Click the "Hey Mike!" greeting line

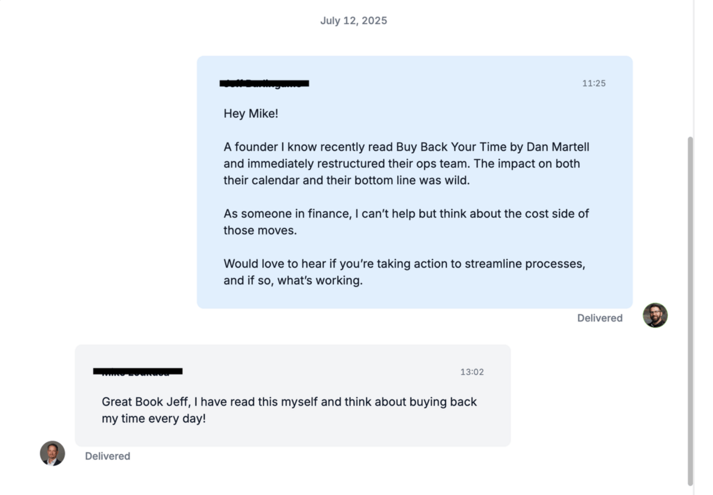[x=251, y=114]
